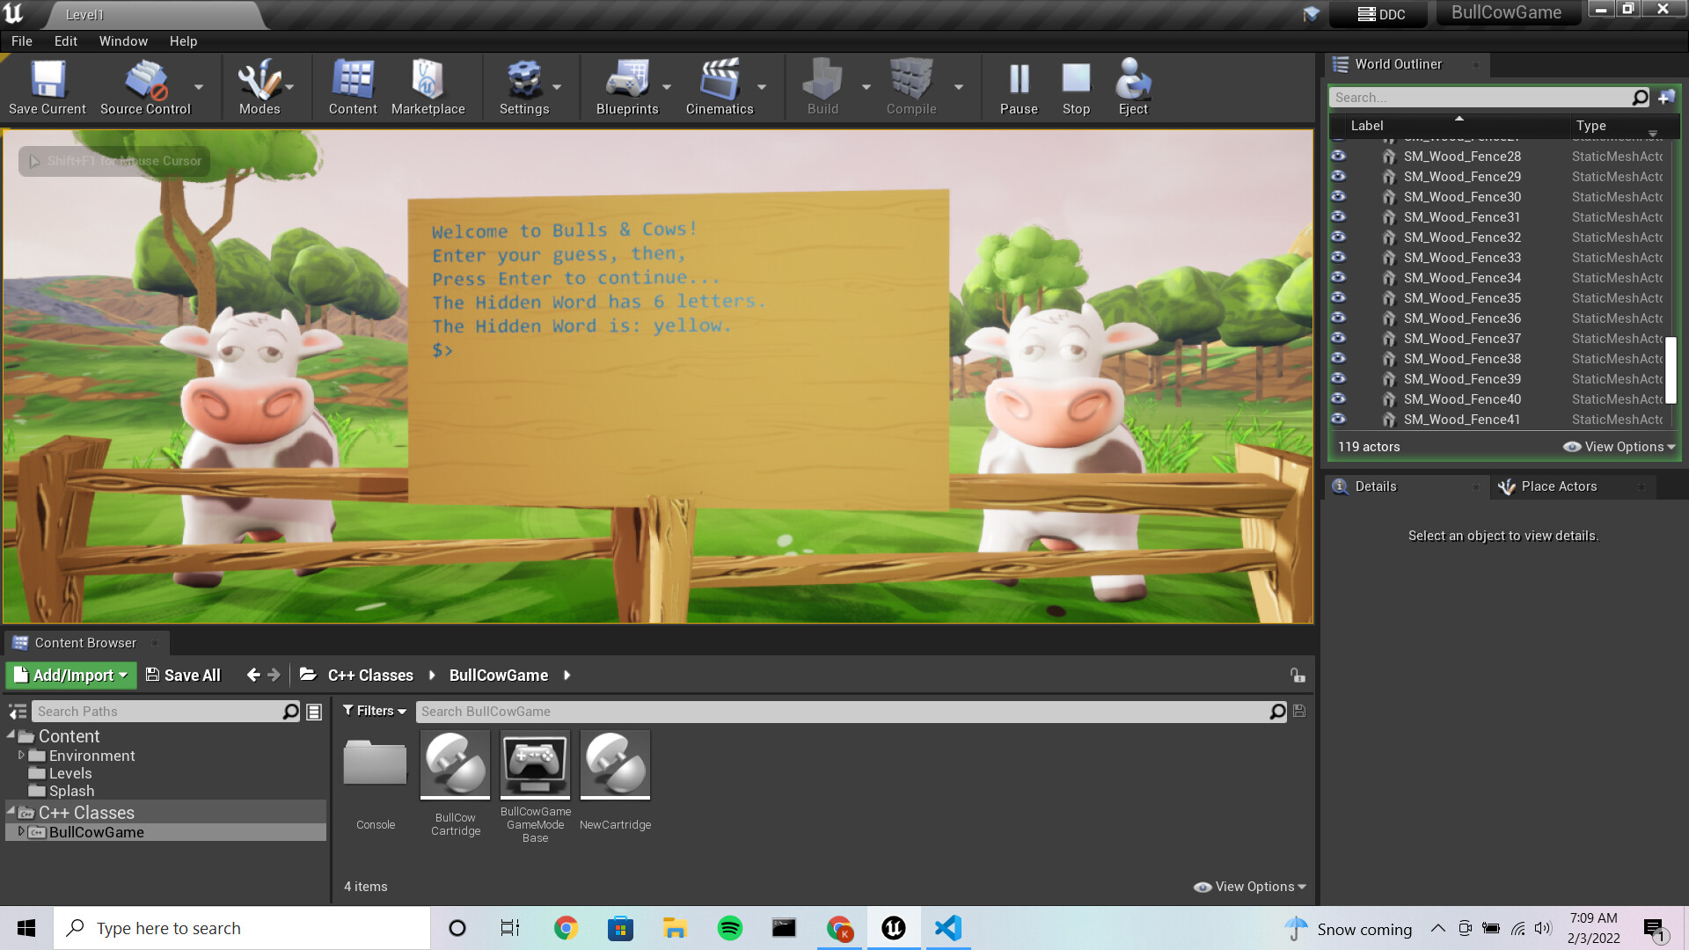Switch to the Place Actors tab
The height and width of the screenshot is (950, 1689).
(1557, 486)
